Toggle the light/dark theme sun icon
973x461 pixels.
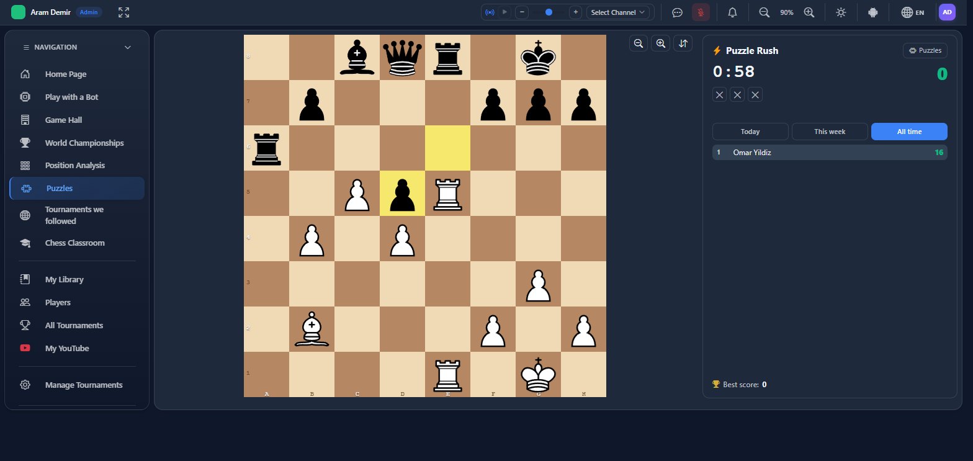click(x=841, y=12)
